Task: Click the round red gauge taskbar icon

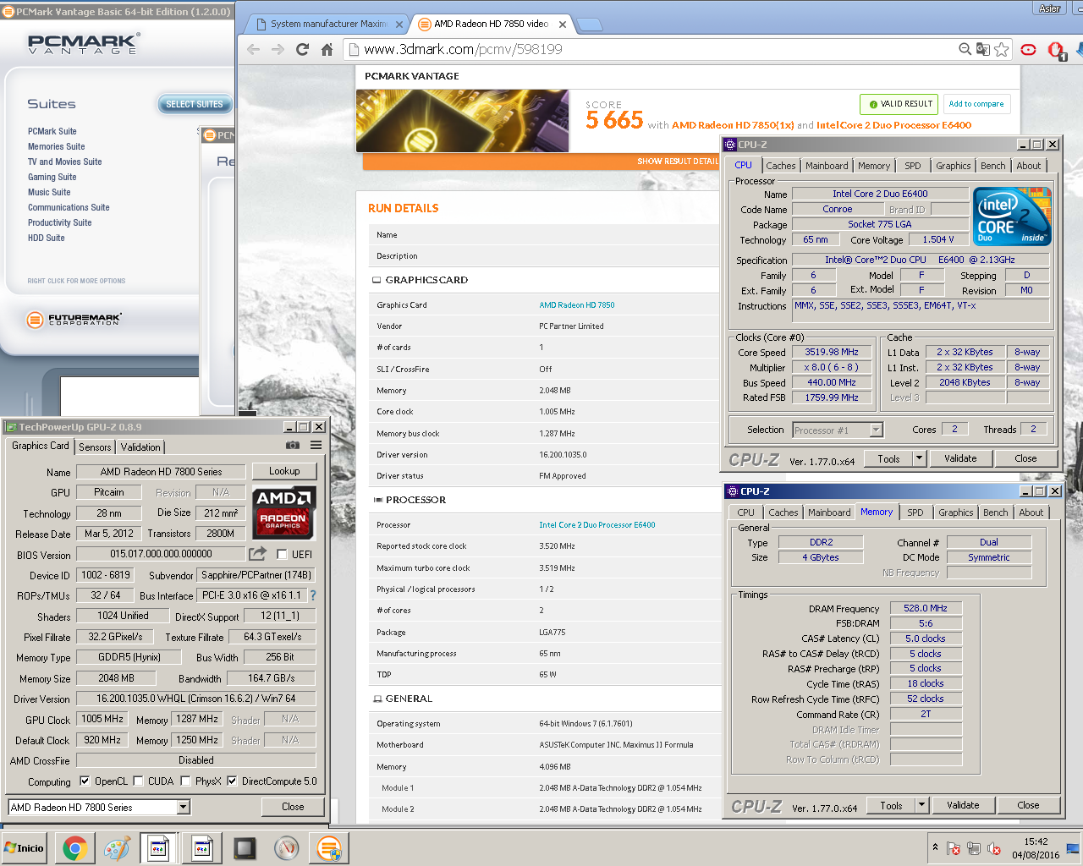Action: coord(287,847)
